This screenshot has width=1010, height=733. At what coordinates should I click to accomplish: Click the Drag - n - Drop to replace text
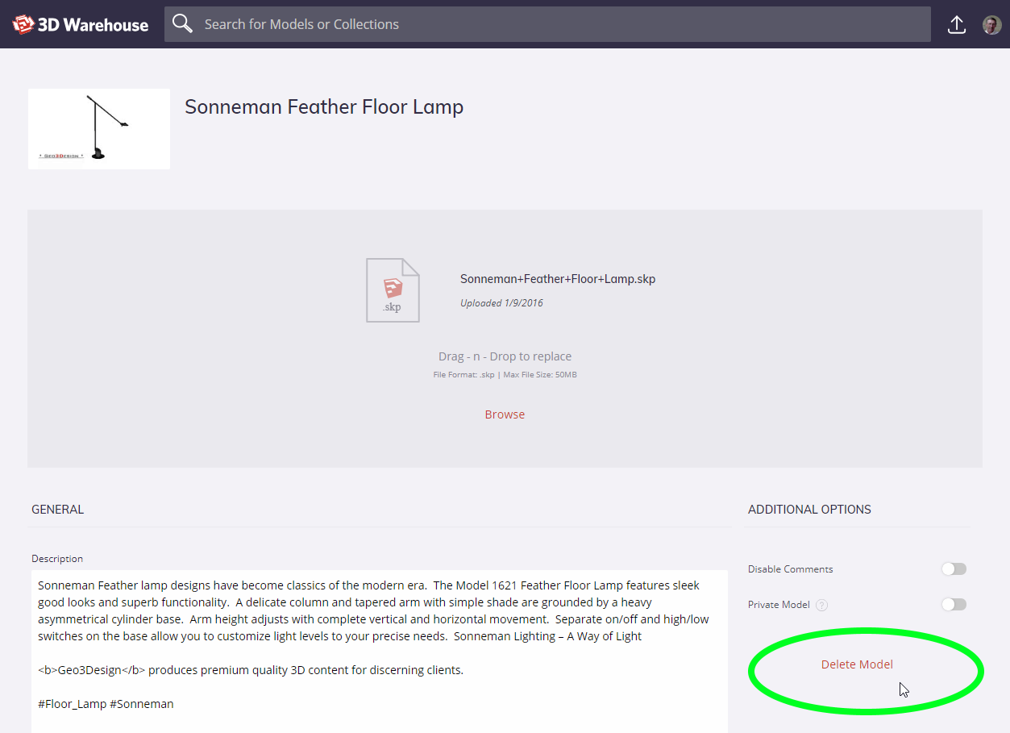[x=505, y=356]
